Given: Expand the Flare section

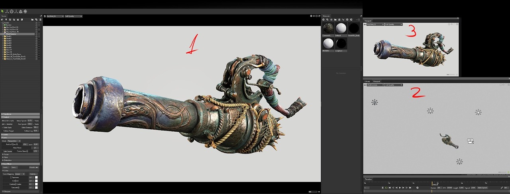Looking at the screenshot, I should (x=20, y=157).
